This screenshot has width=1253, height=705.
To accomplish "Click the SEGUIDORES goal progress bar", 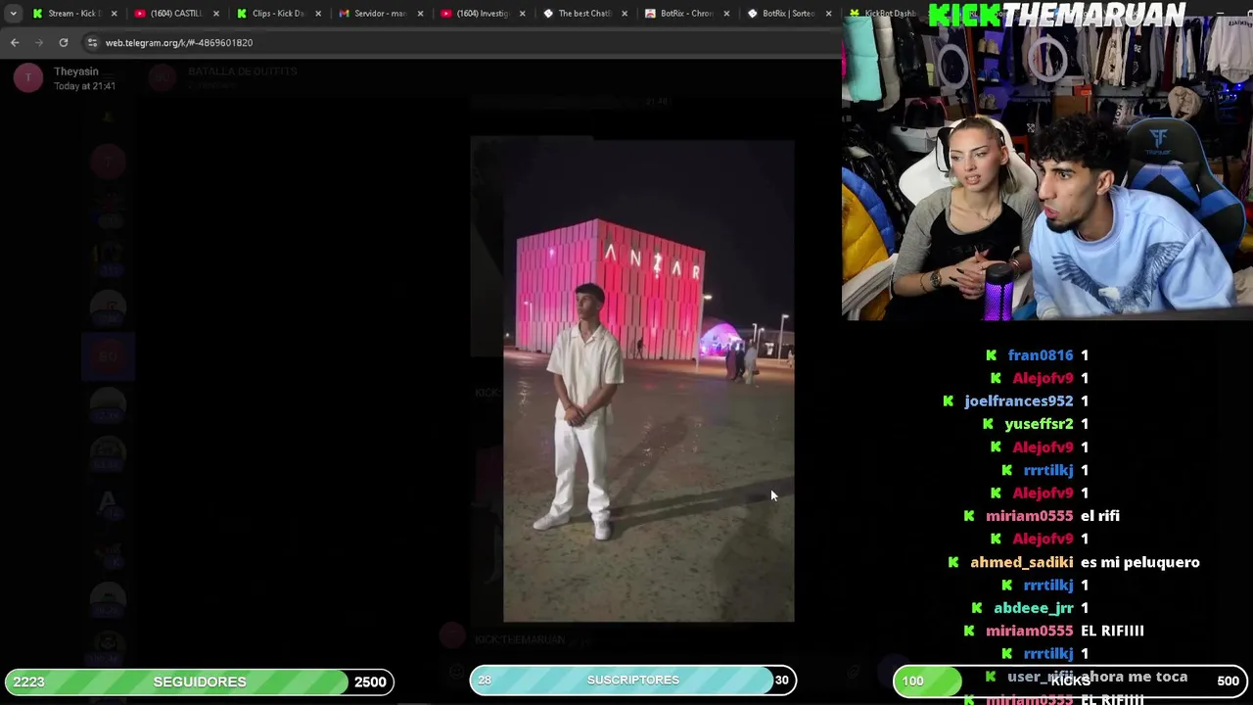I will point(199,681).
